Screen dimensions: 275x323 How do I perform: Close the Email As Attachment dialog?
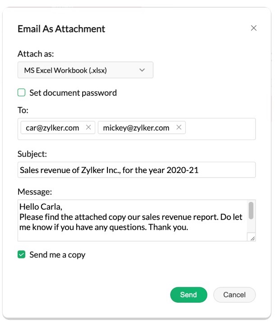tap(253, 28)
